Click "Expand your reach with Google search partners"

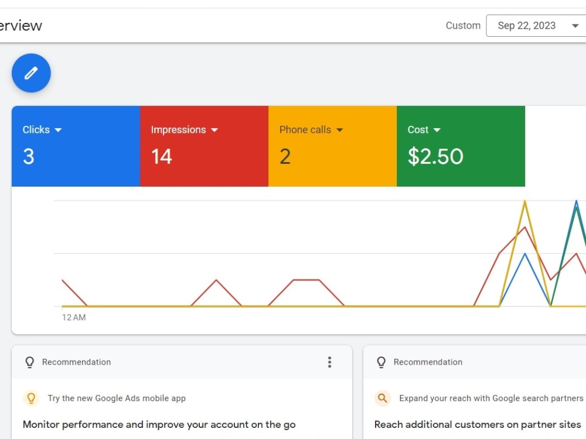coord(490,398)
